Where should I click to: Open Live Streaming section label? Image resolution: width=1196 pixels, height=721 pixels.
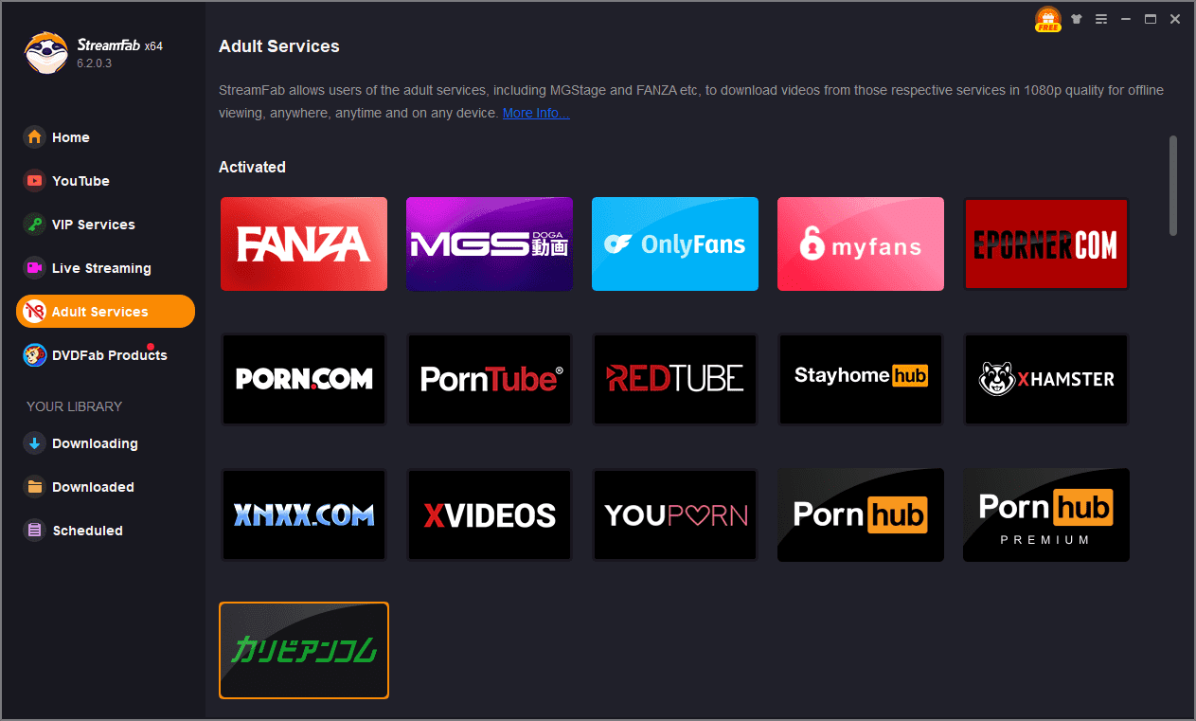[x=101, y=268]
